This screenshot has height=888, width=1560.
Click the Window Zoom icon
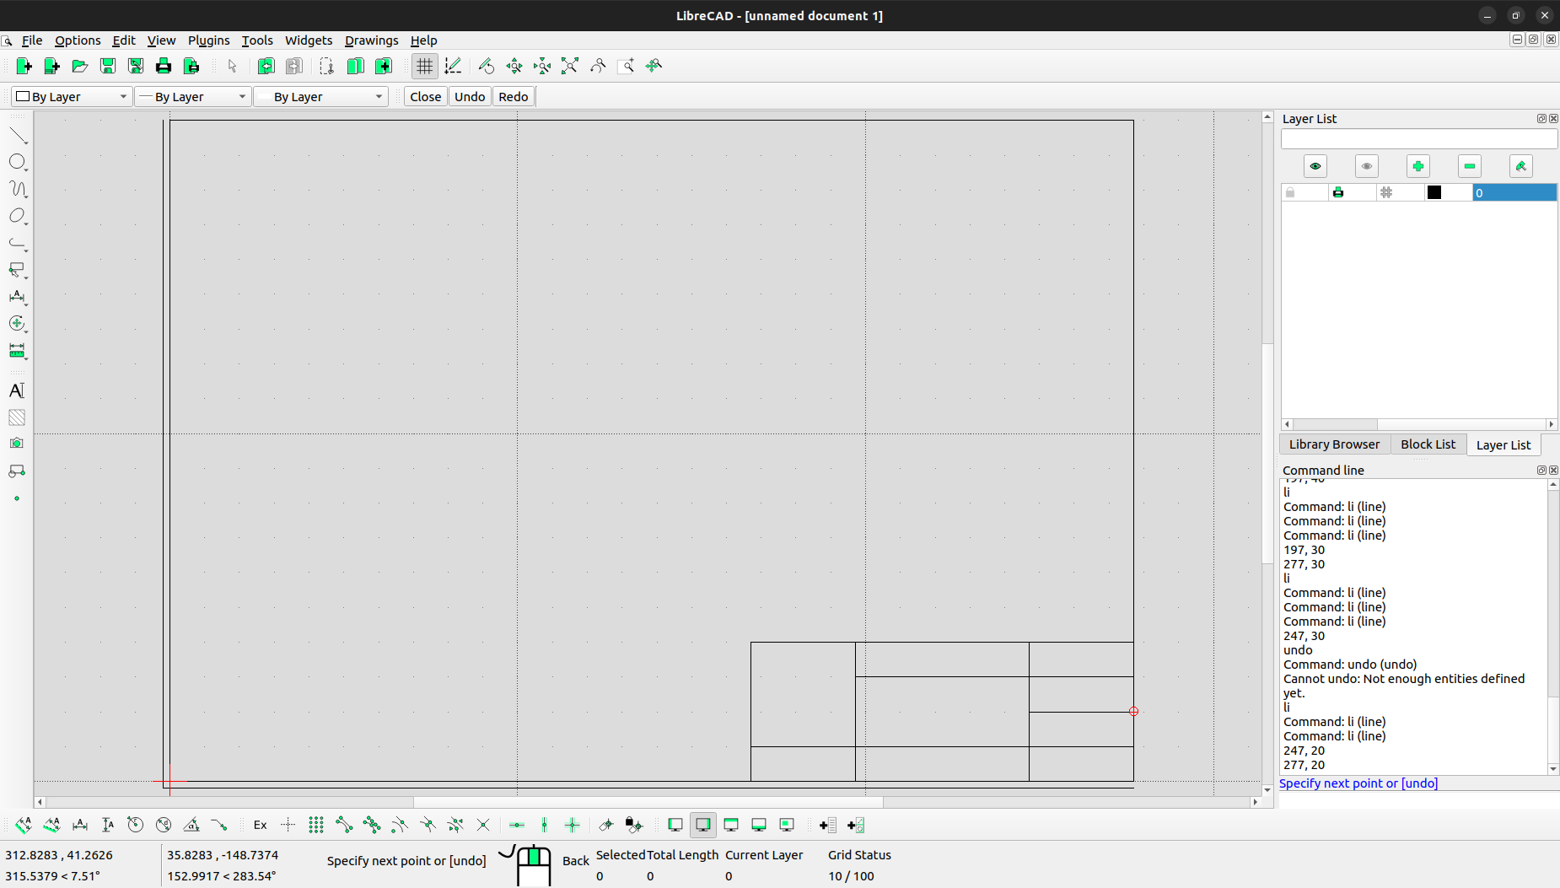(x=626, y=66)
